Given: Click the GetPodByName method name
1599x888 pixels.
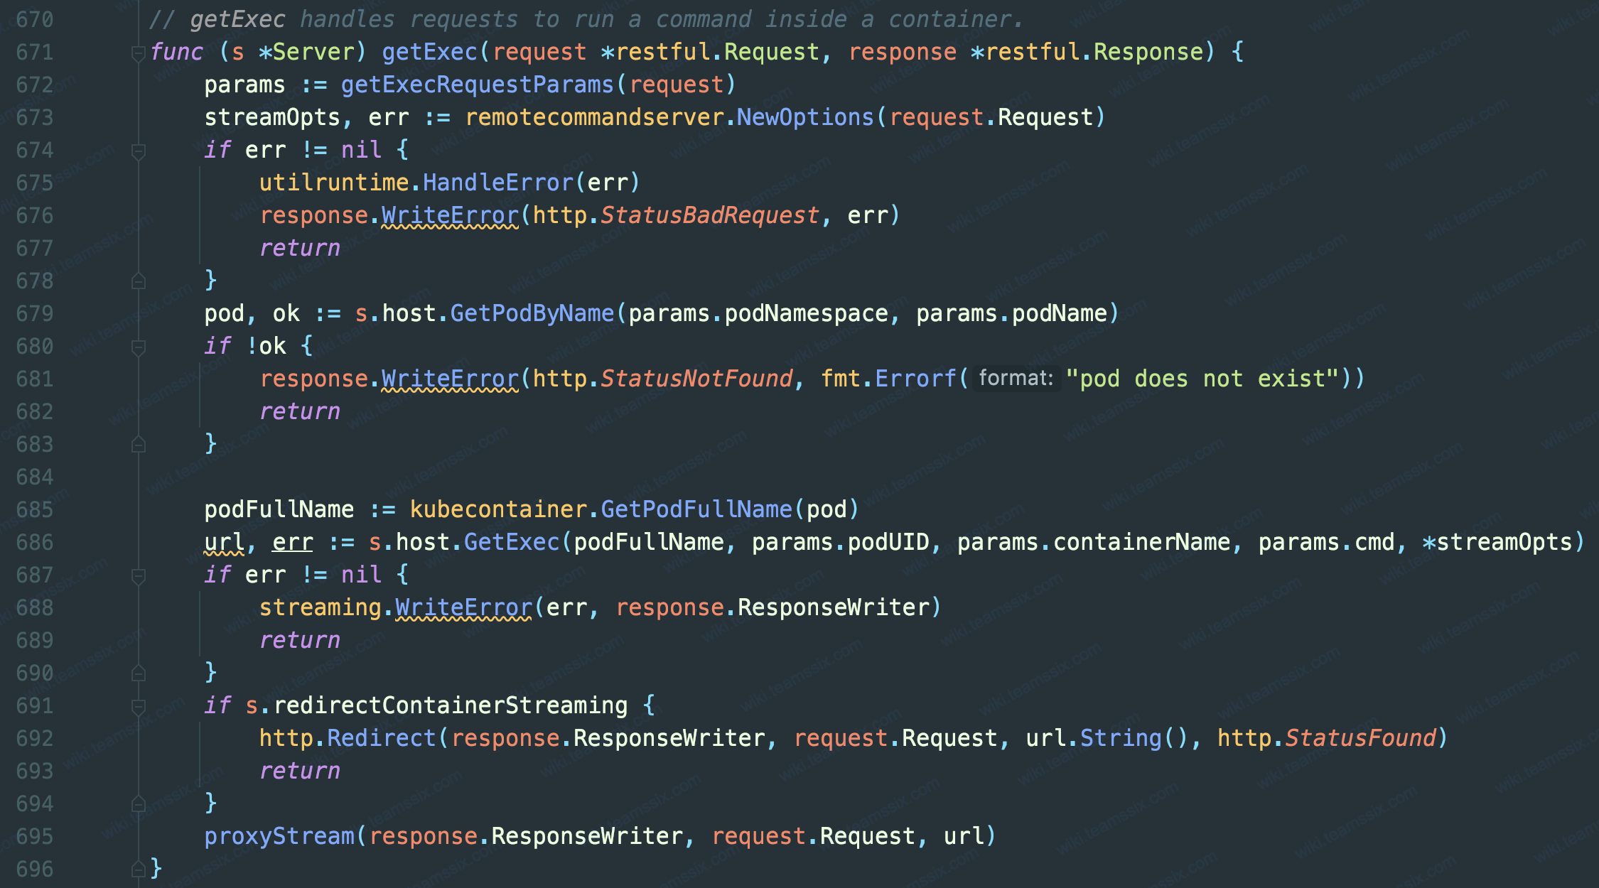Looking at the screenshot, I should (532, 314).
